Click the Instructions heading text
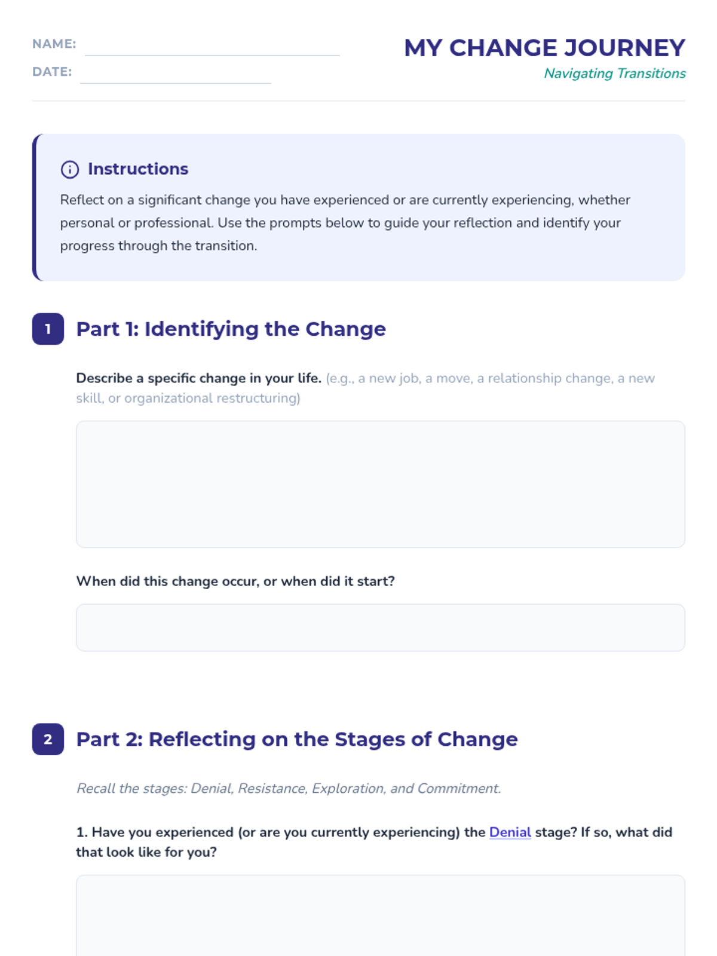This screenshot has height=956, width=717. pos(138,169)
